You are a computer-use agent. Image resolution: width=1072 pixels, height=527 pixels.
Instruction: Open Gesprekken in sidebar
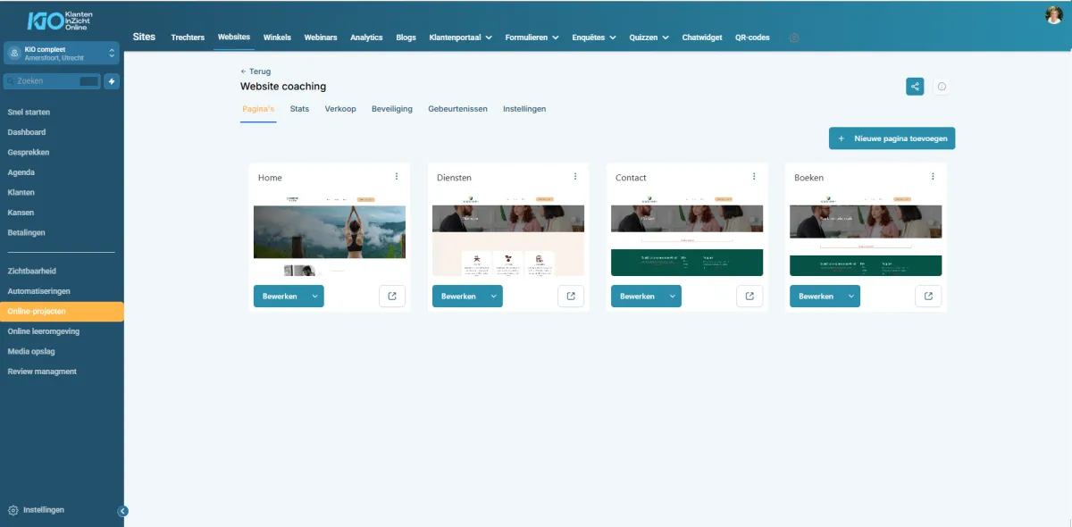coord(29,153)
